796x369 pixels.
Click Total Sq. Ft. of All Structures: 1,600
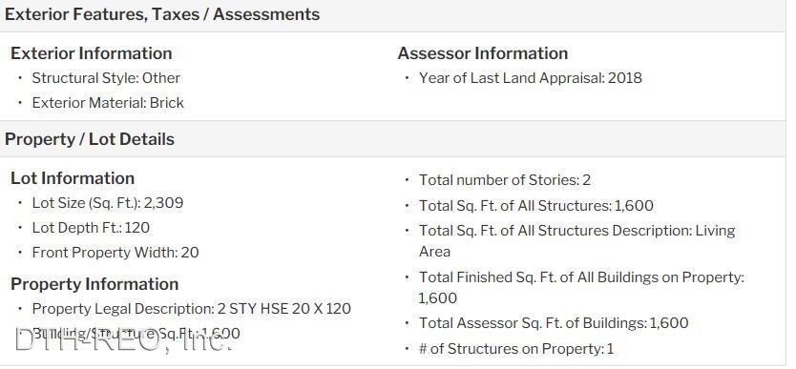(536, 206)
